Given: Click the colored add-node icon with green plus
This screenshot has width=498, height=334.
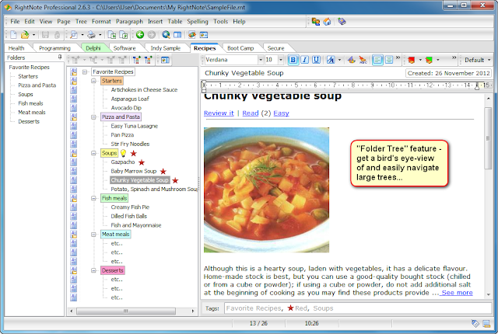Looking at the screenshot, I should point(137,60).
